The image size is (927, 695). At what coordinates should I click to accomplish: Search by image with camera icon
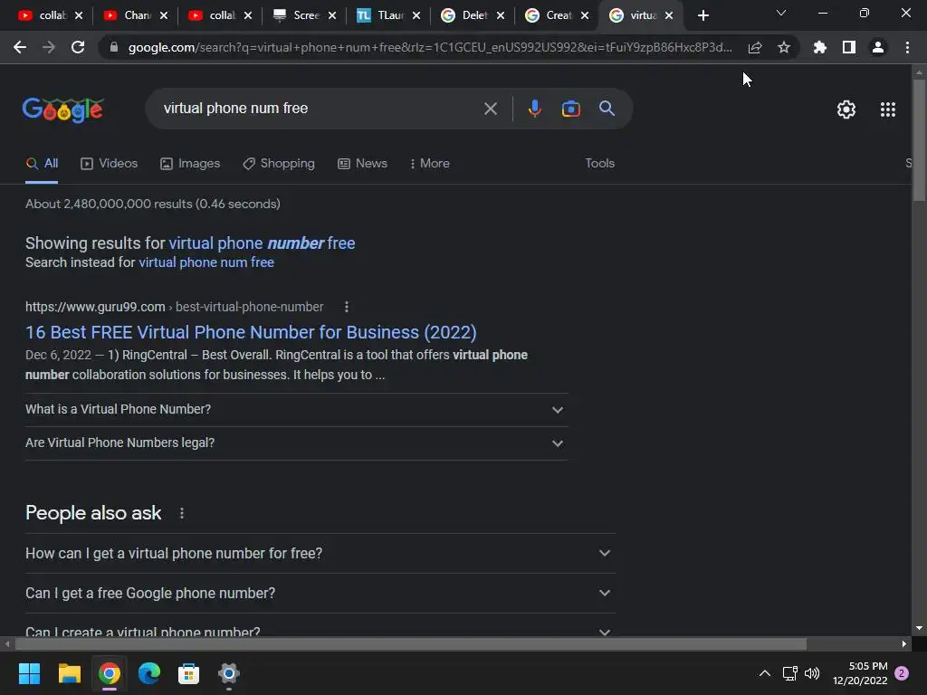(x=570, y=109)
